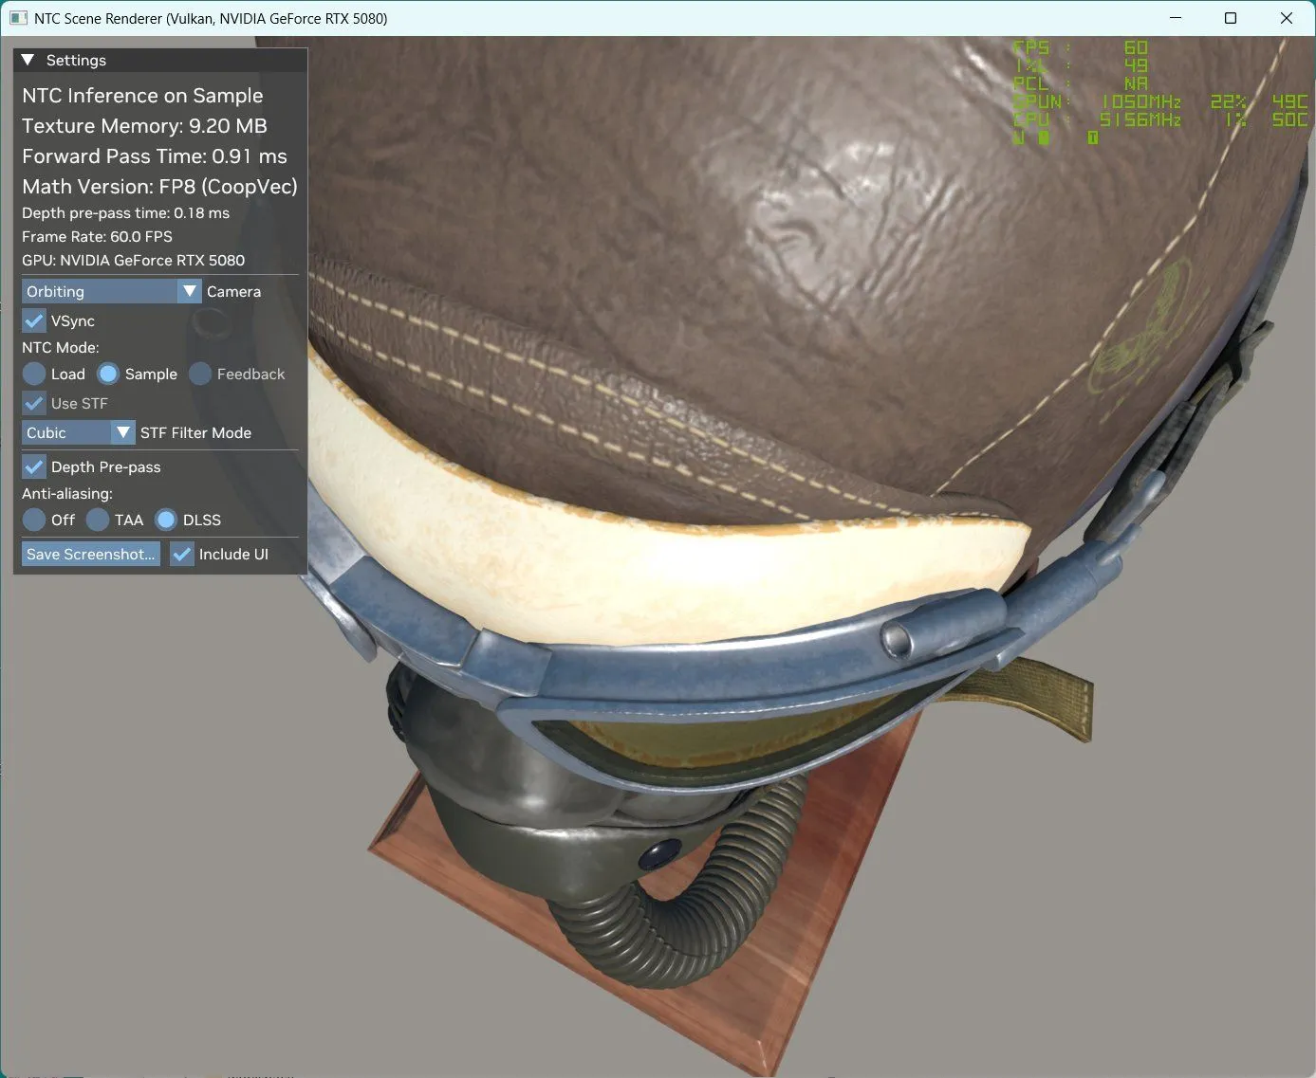Minimize the NTC Scene Renderer window
This screenshot has height=1078, width=1316.
[1176, 18]
